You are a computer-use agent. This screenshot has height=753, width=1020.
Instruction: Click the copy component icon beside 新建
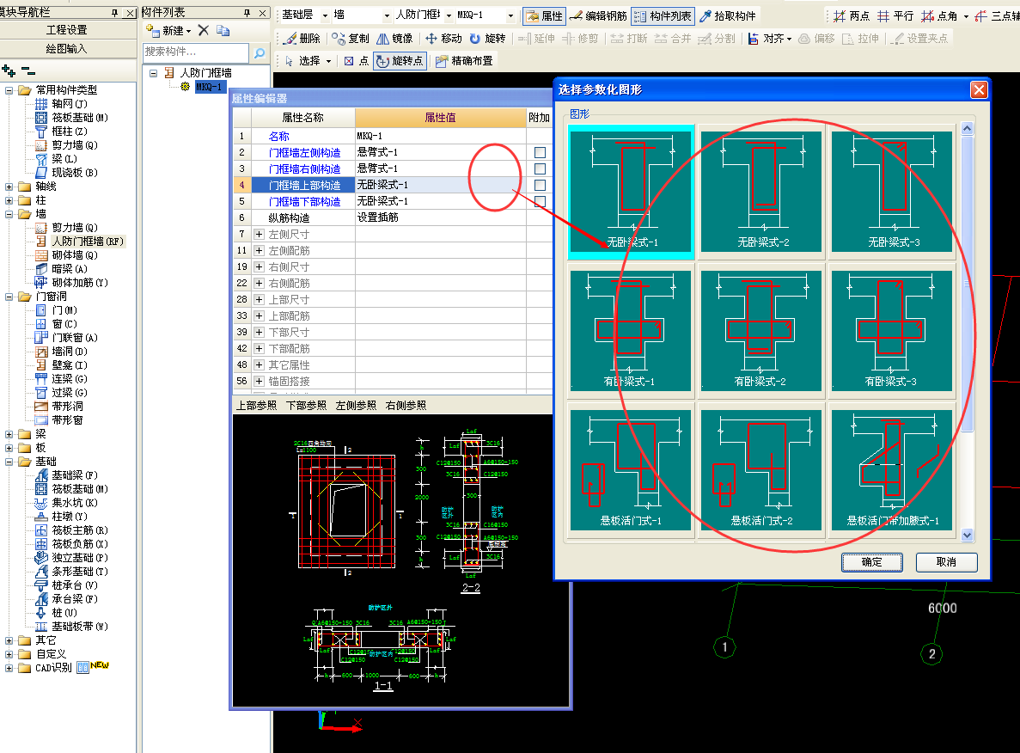(223, 30)
